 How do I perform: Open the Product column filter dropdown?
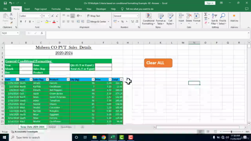[68, 80]
